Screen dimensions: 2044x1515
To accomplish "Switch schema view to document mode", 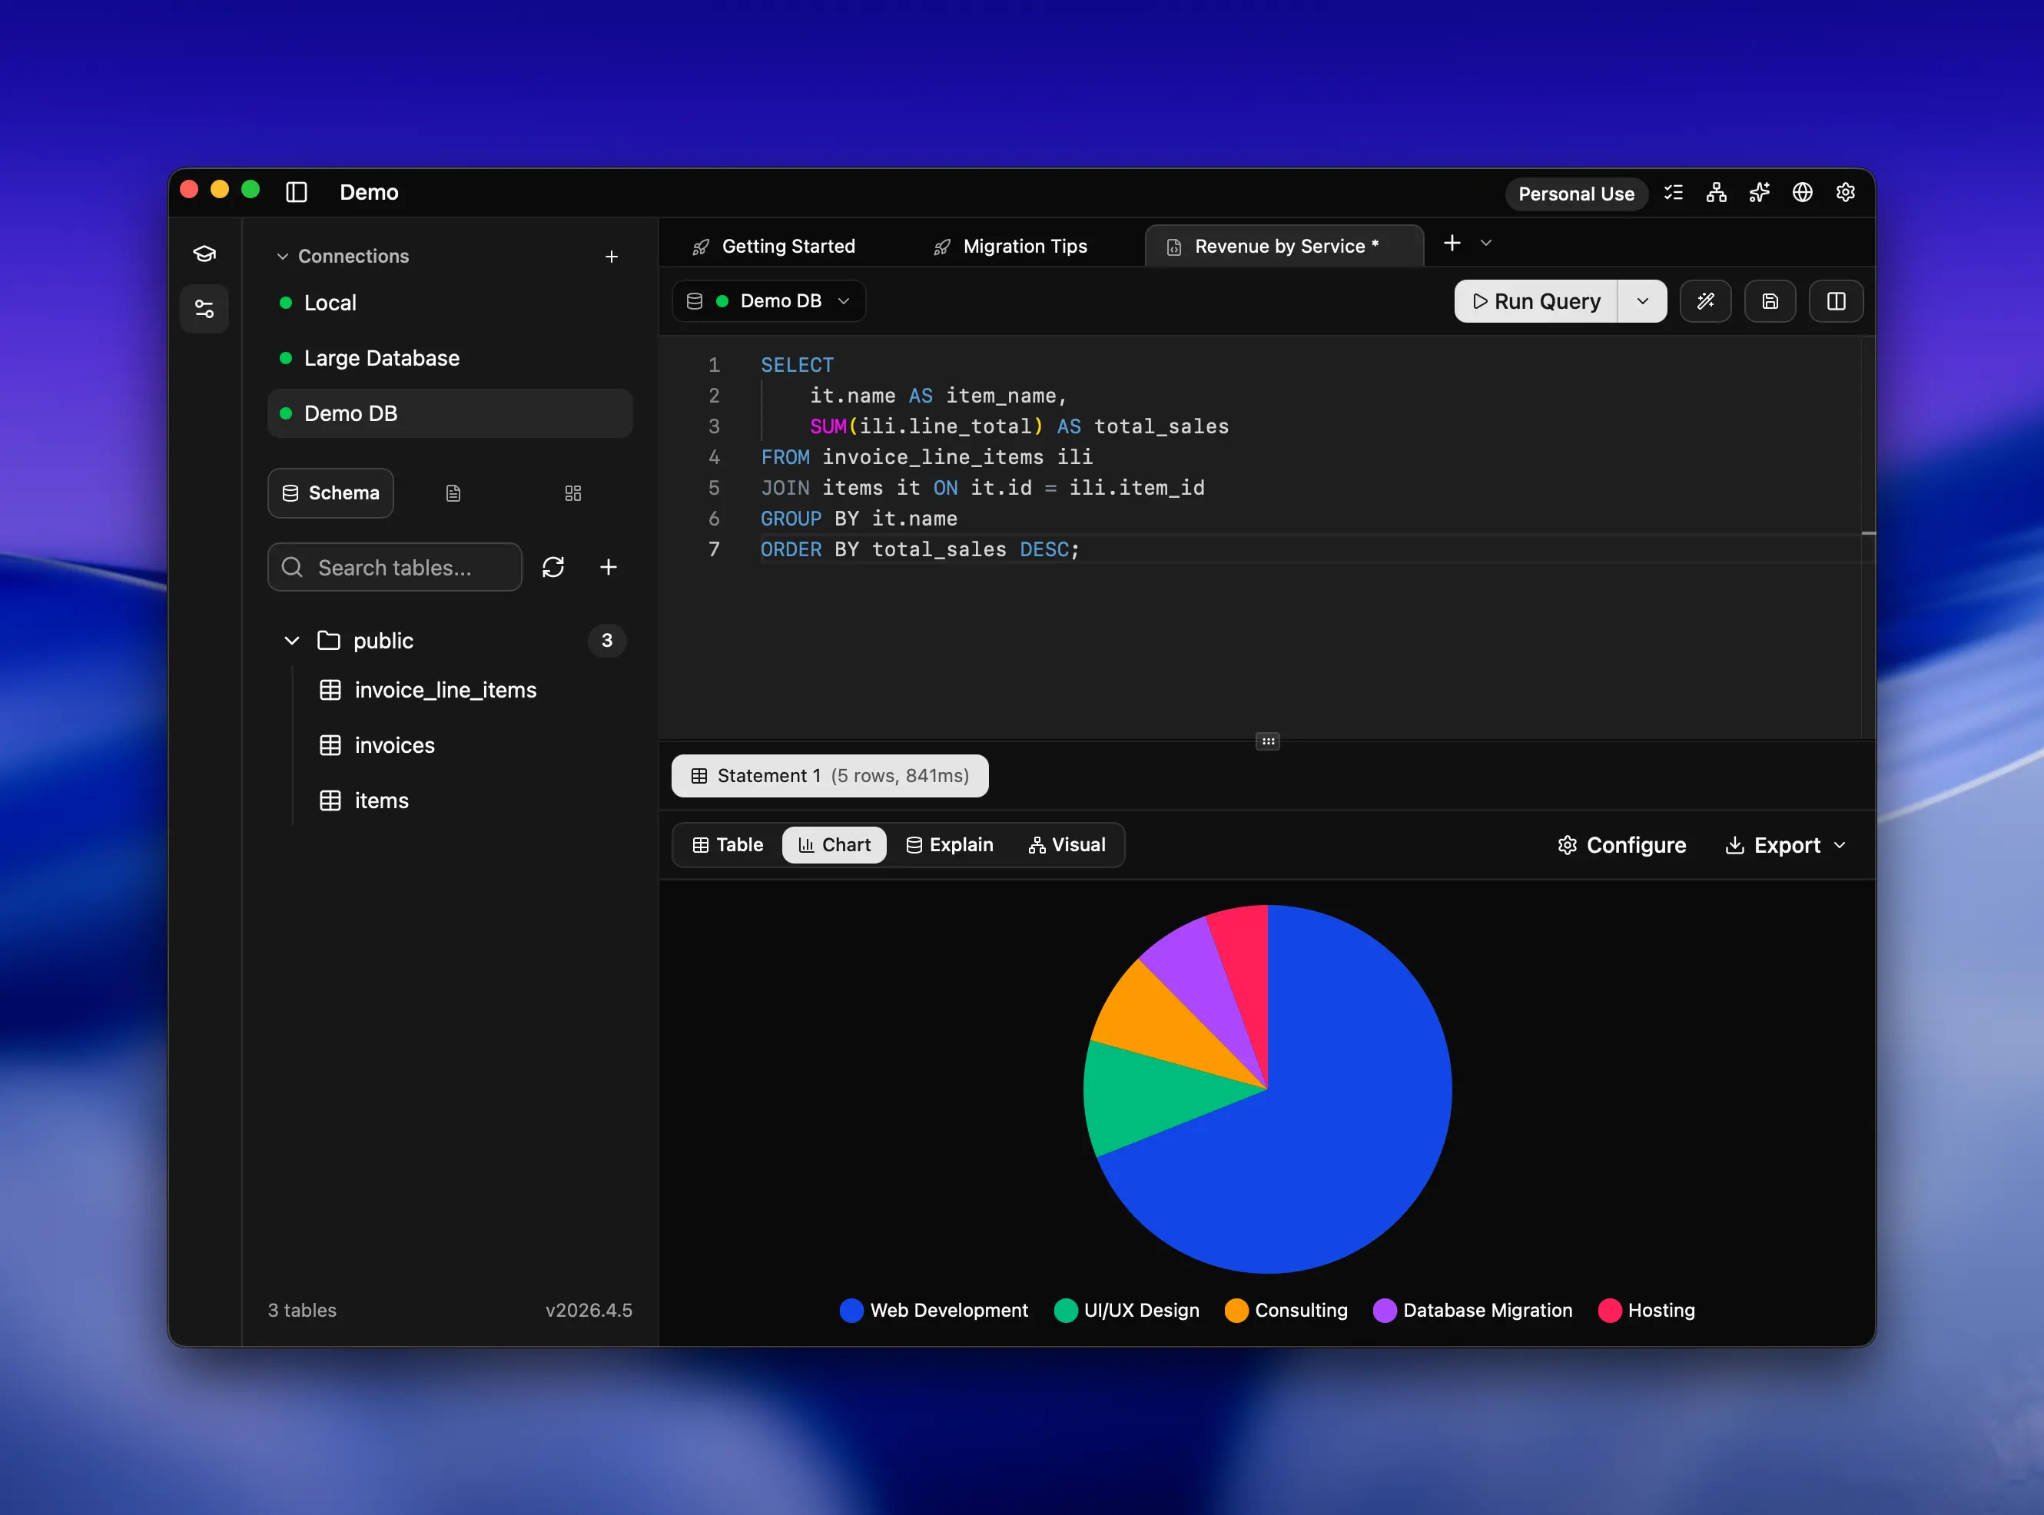I will point(453,492).
